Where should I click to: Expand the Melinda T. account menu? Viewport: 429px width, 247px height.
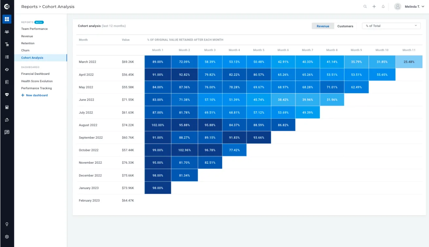[x=415, y=7]
